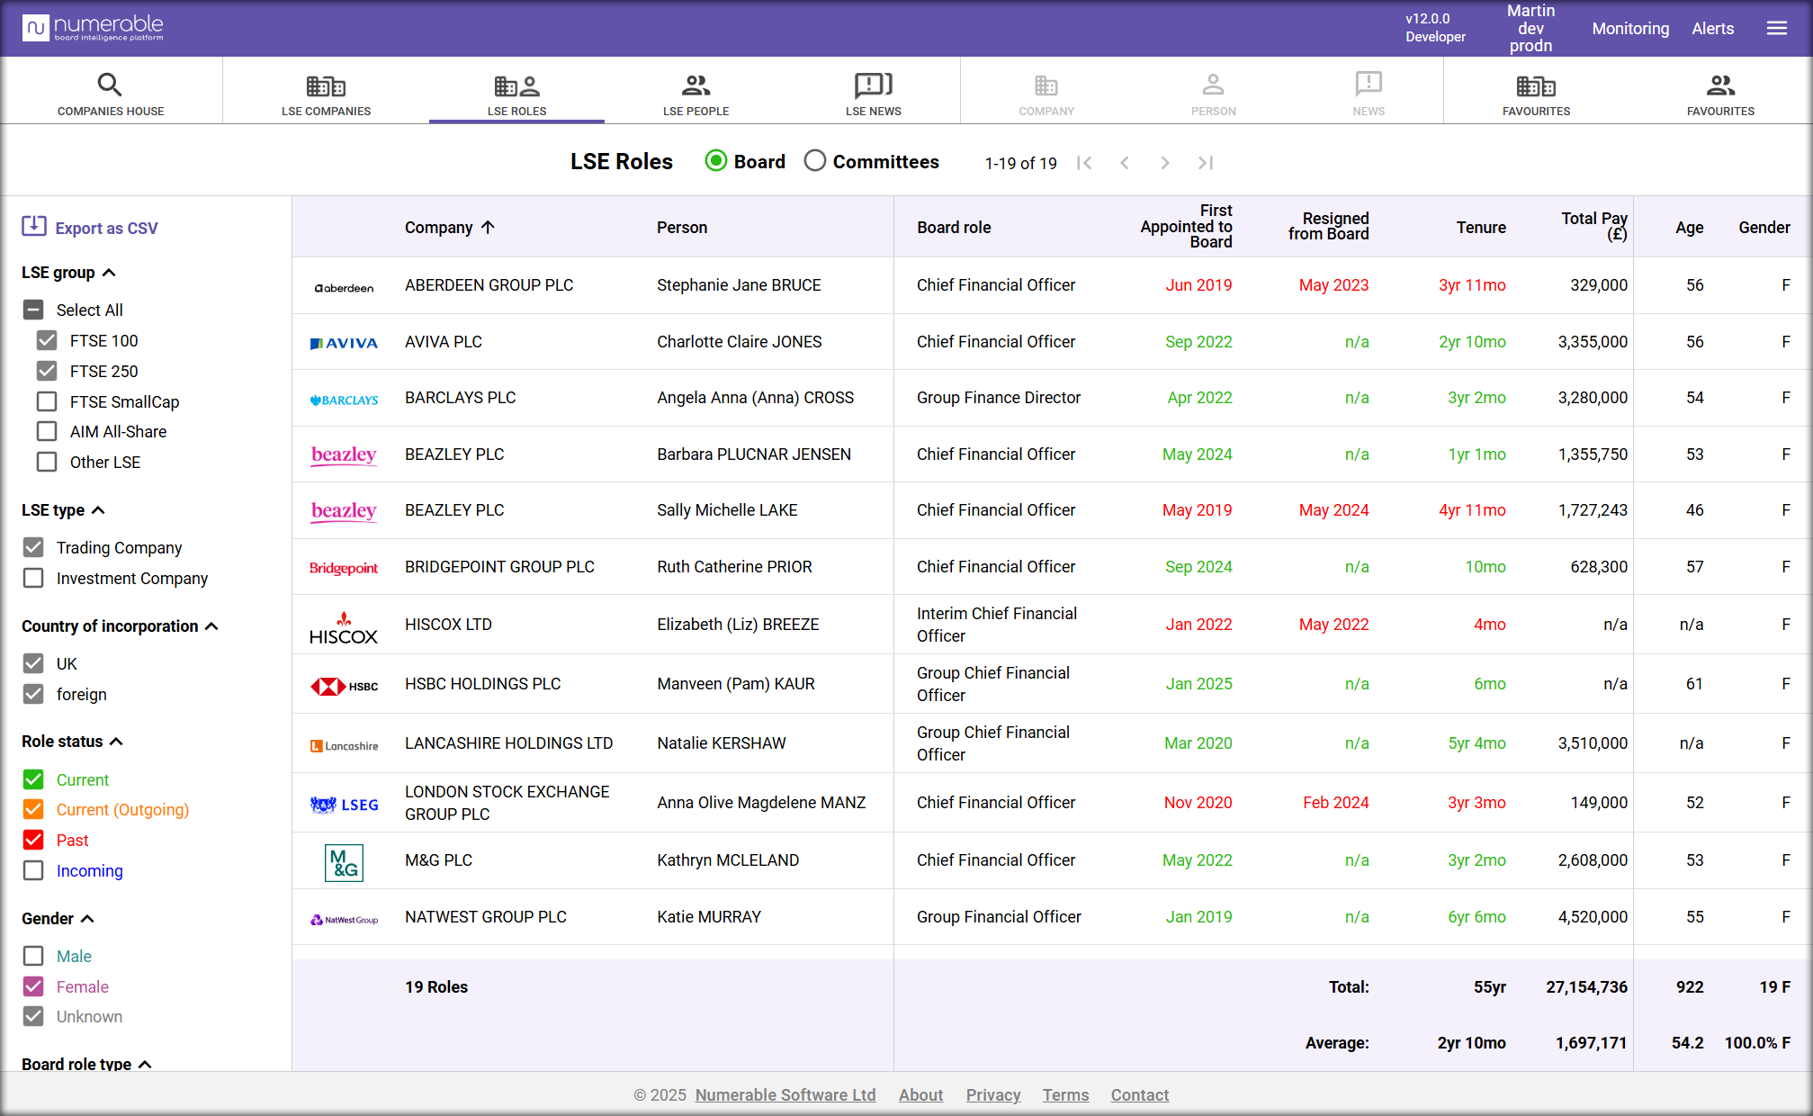Screen dimensions: 1813x1116
Task: Collapse the Role status filter section
Action: tap(116, 742)
